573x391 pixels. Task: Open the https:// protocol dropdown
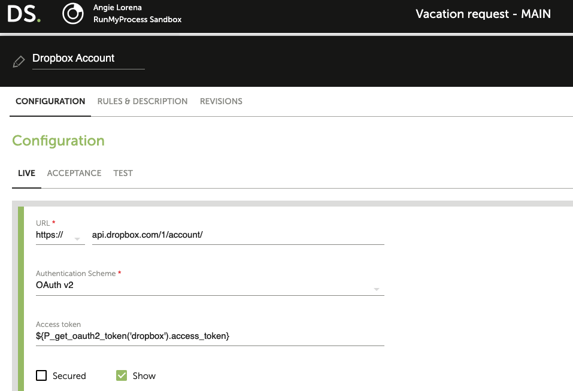coord(60,235)
